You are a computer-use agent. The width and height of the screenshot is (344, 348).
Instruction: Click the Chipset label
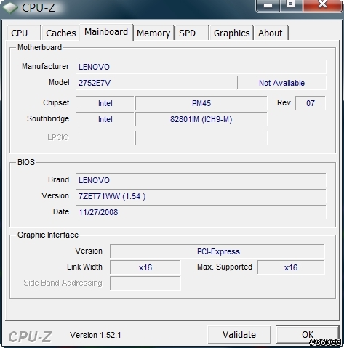click(x=56, y=102)
